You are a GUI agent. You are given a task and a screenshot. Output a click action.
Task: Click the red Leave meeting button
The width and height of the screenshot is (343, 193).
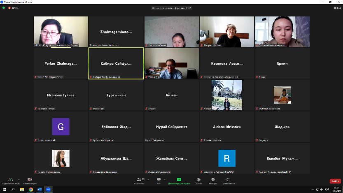[x=335, y=181]
